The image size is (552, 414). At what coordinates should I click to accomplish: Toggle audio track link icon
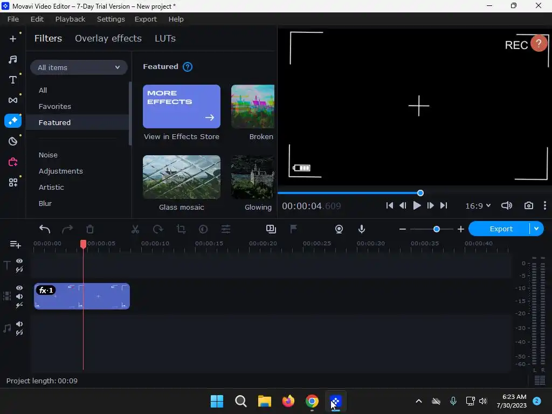tap(19, 333)
